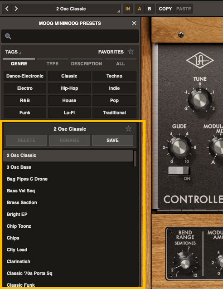
Task: Click the Tune knob
Action: tap(200, 100)
